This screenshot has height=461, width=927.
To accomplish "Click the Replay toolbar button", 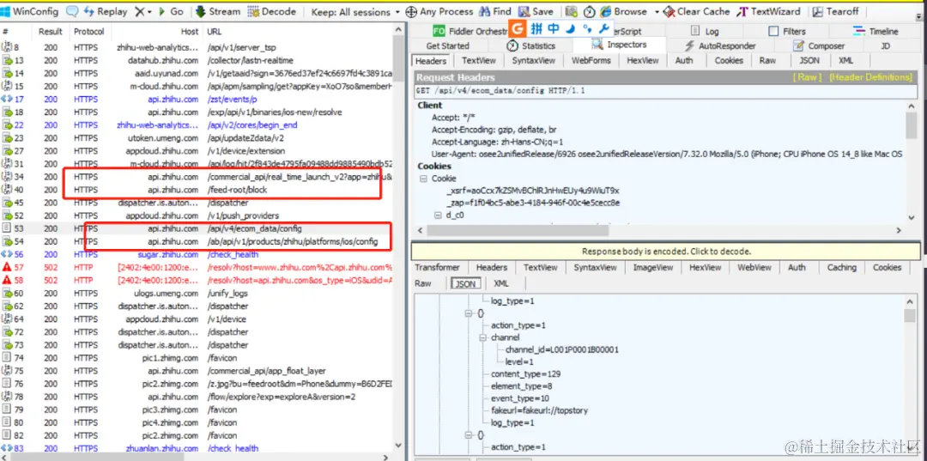I will [x=106, y=11].
